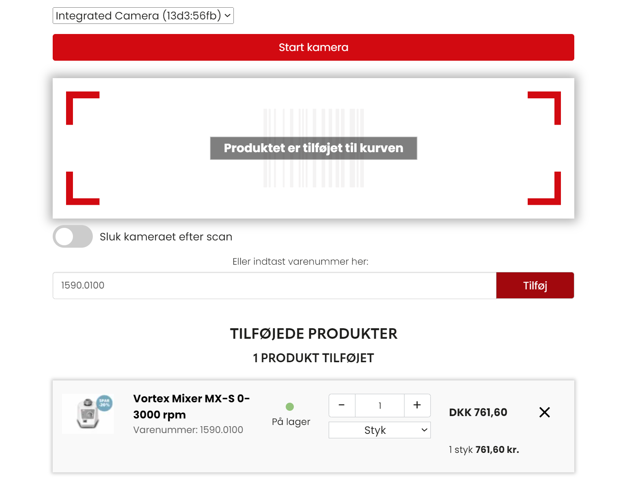Click the quantity number field

coord(379,405)
